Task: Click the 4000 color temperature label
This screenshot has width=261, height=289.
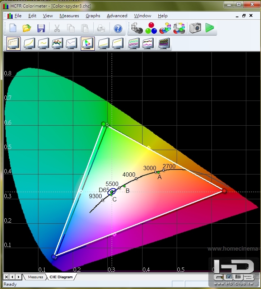Action: (129, 174)
